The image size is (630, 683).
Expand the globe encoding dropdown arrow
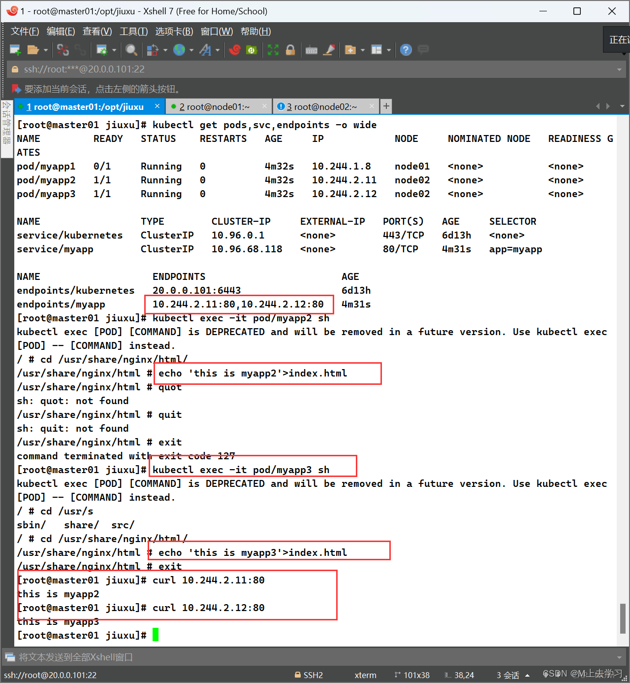[x=191, y=50]
